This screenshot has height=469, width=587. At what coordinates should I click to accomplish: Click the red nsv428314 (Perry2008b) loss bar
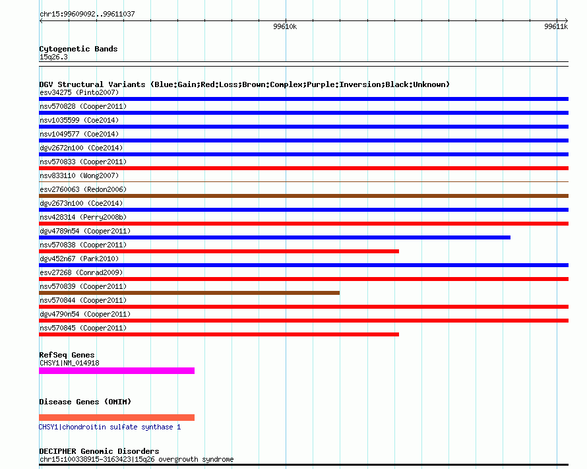[303, 224]
